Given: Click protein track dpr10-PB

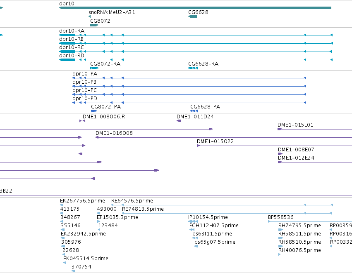Looking at the screenshot, I should 189,86.
